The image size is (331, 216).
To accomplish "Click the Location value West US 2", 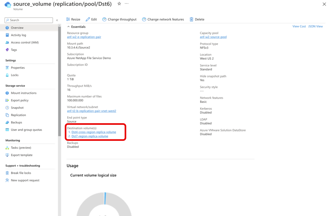I will point(207,58).
